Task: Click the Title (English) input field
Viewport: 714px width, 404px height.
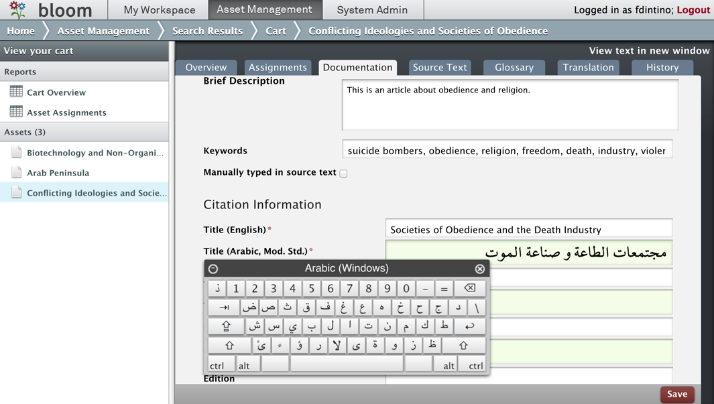Action: 528,230
